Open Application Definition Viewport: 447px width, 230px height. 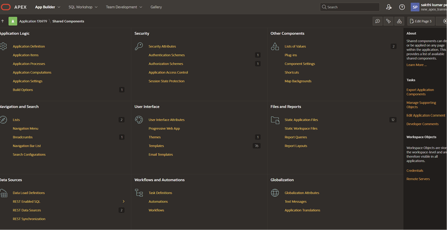29,46
